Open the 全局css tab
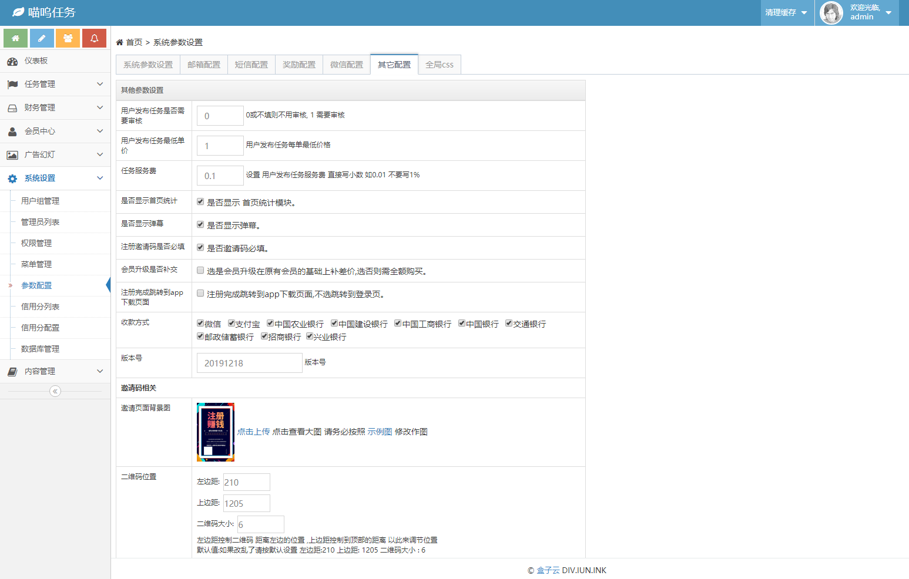Viewport: 909px width, 579px height. [x=440, y=65]
